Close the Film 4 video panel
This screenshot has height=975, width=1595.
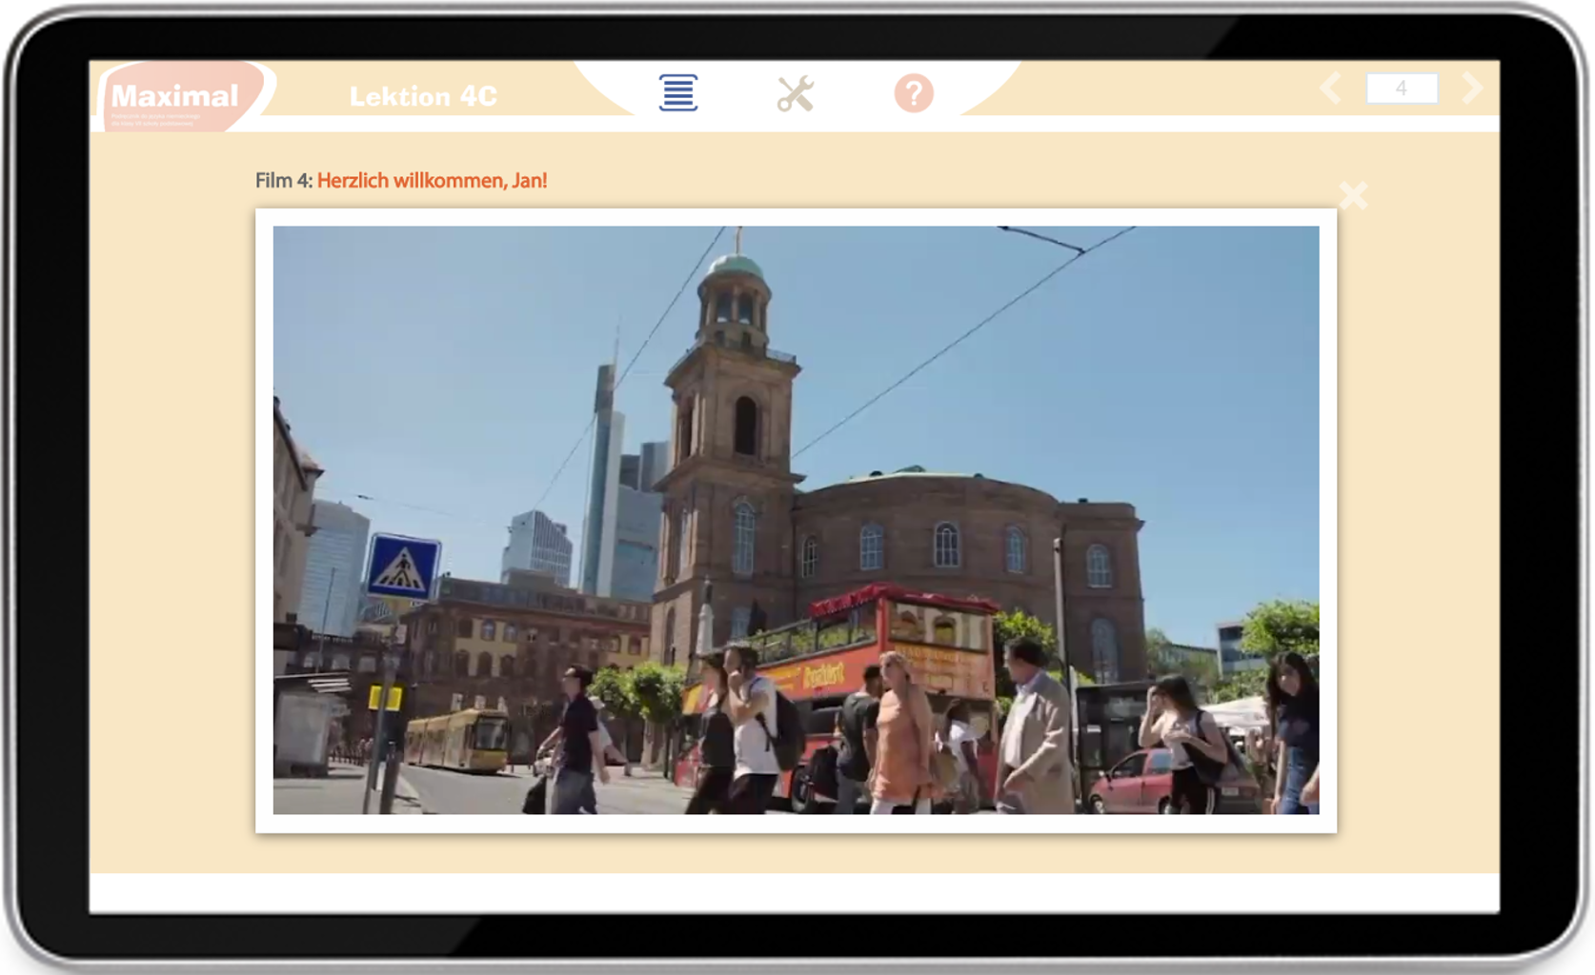(1352, 196)
